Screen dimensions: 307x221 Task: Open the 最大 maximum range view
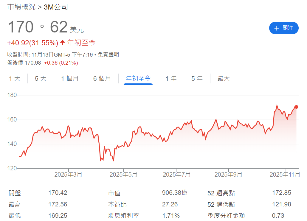pos(223,78)
